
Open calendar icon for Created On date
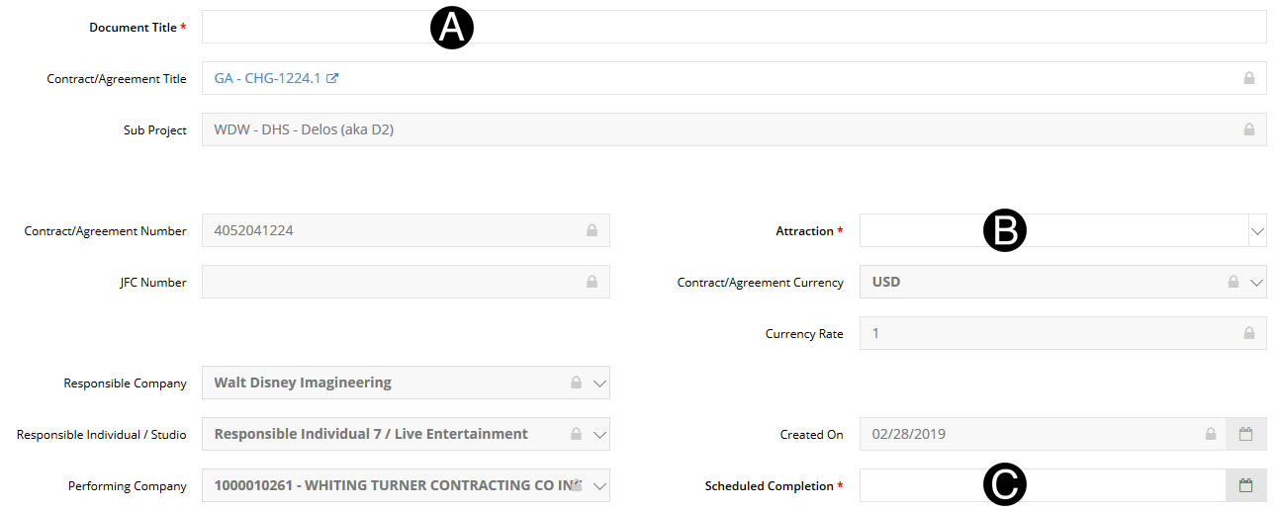(1246, 434)
